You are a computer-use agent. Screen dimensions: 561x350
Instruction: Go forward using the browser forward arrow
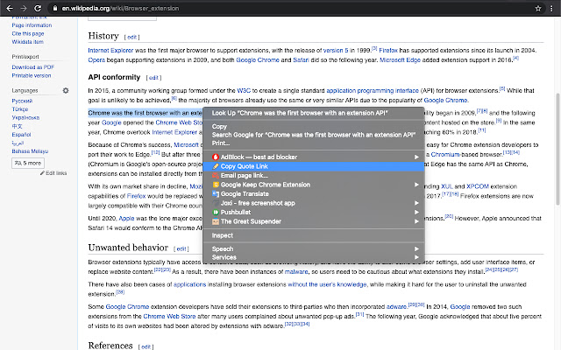pyautogui.click(x=24, y=8)
